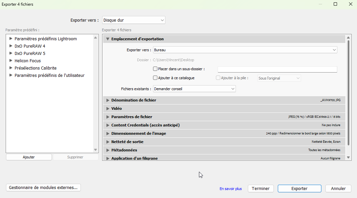Click the Terminer button
The width and height of the screenshot is (357, 198).
coord(261,188)
